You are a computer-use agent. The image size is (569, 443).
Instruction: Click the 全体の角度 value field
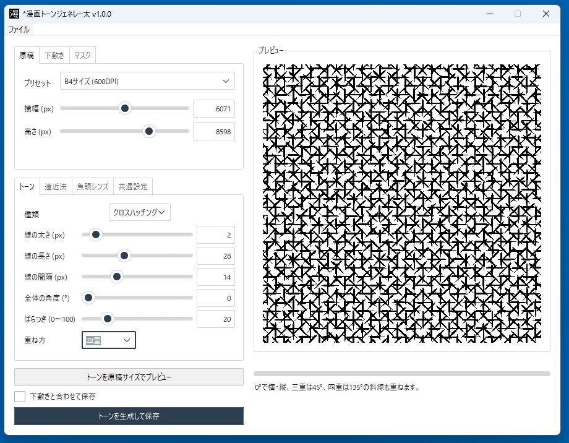[x=216, y=298]
